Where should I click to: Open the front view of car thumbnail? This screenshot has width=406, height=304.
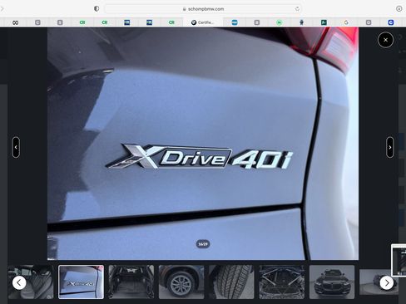332,282
